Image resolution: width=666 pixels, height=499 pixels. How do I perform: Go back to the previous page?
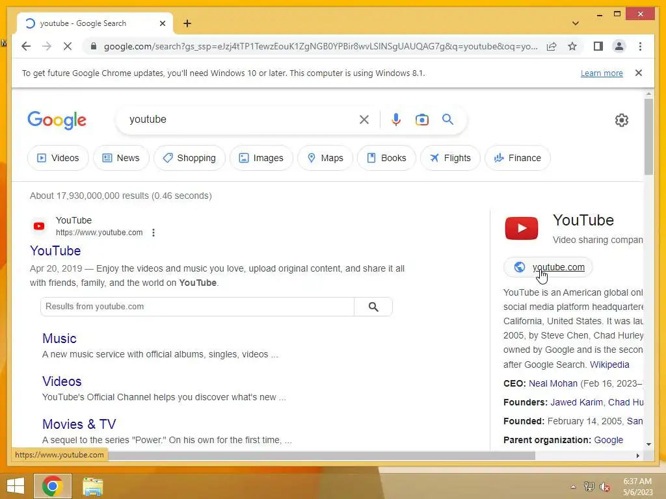[x=26, y=46]
